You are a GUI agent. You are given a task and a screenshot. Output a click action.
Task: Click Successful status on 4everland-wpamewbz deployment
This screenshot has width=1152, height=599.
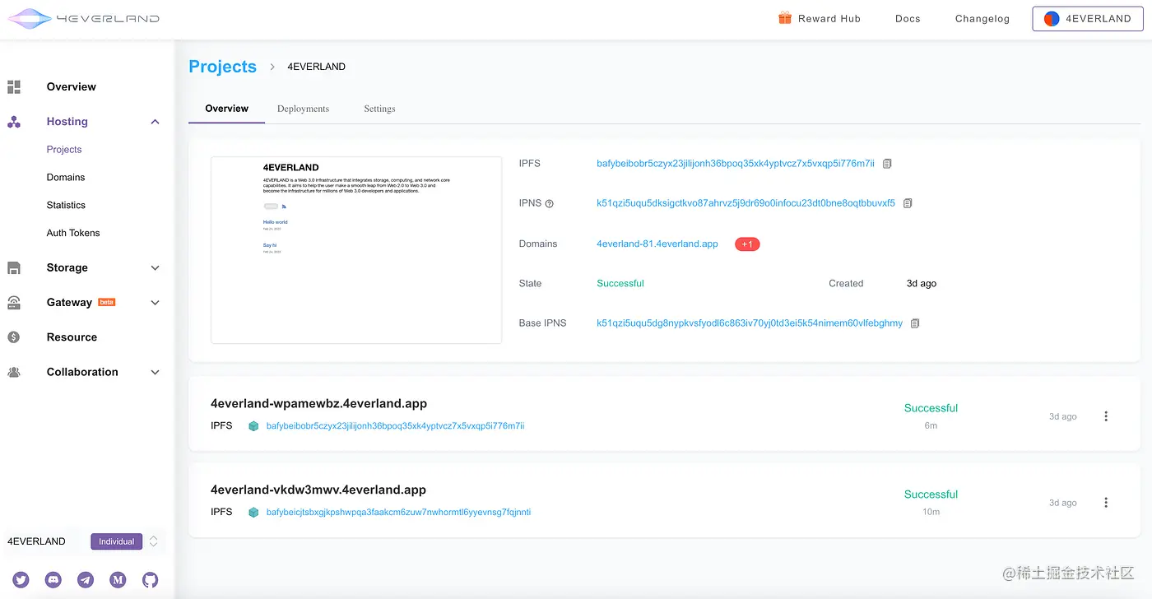click(931, 408)
